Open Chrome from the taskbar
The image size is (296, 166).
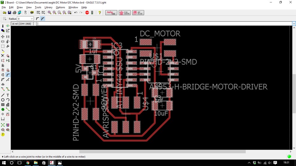tap(28, 163)
